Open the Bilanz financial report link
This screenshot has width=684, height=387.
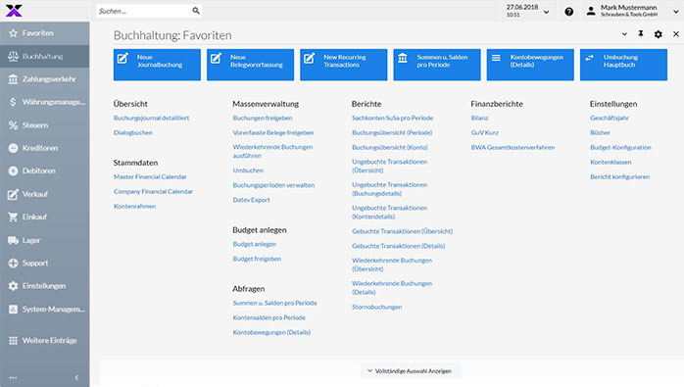click(480, 119)
